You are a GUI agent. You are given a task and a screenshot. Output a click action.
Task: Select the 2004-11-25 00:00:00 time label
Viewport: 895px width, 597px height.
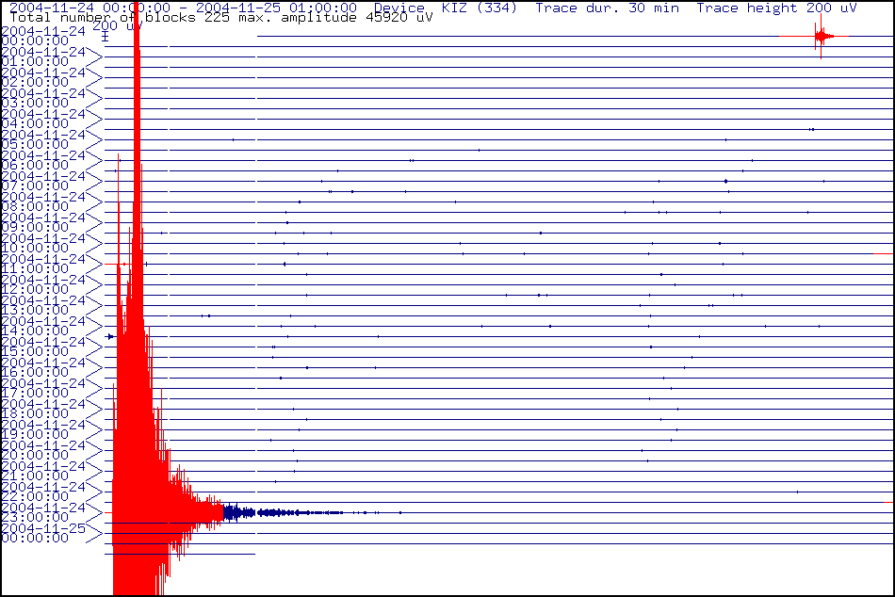tap(43, 533)
